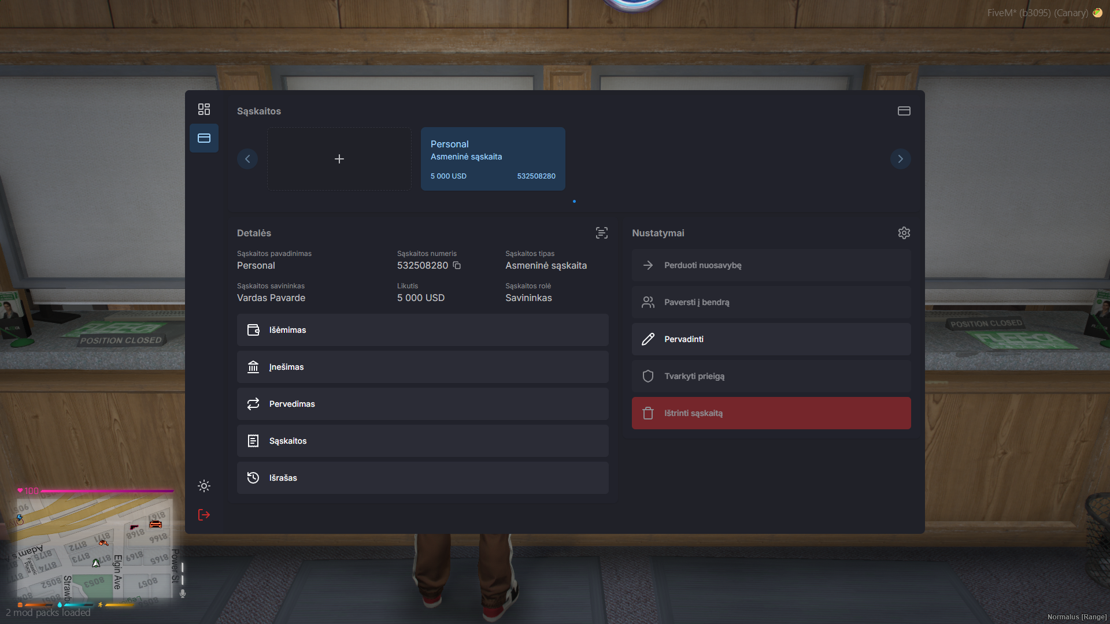Open the Išėmimas withdrawal option
Image resolution: width=1110 pixels, height=624 pixels.
point(422,330)
